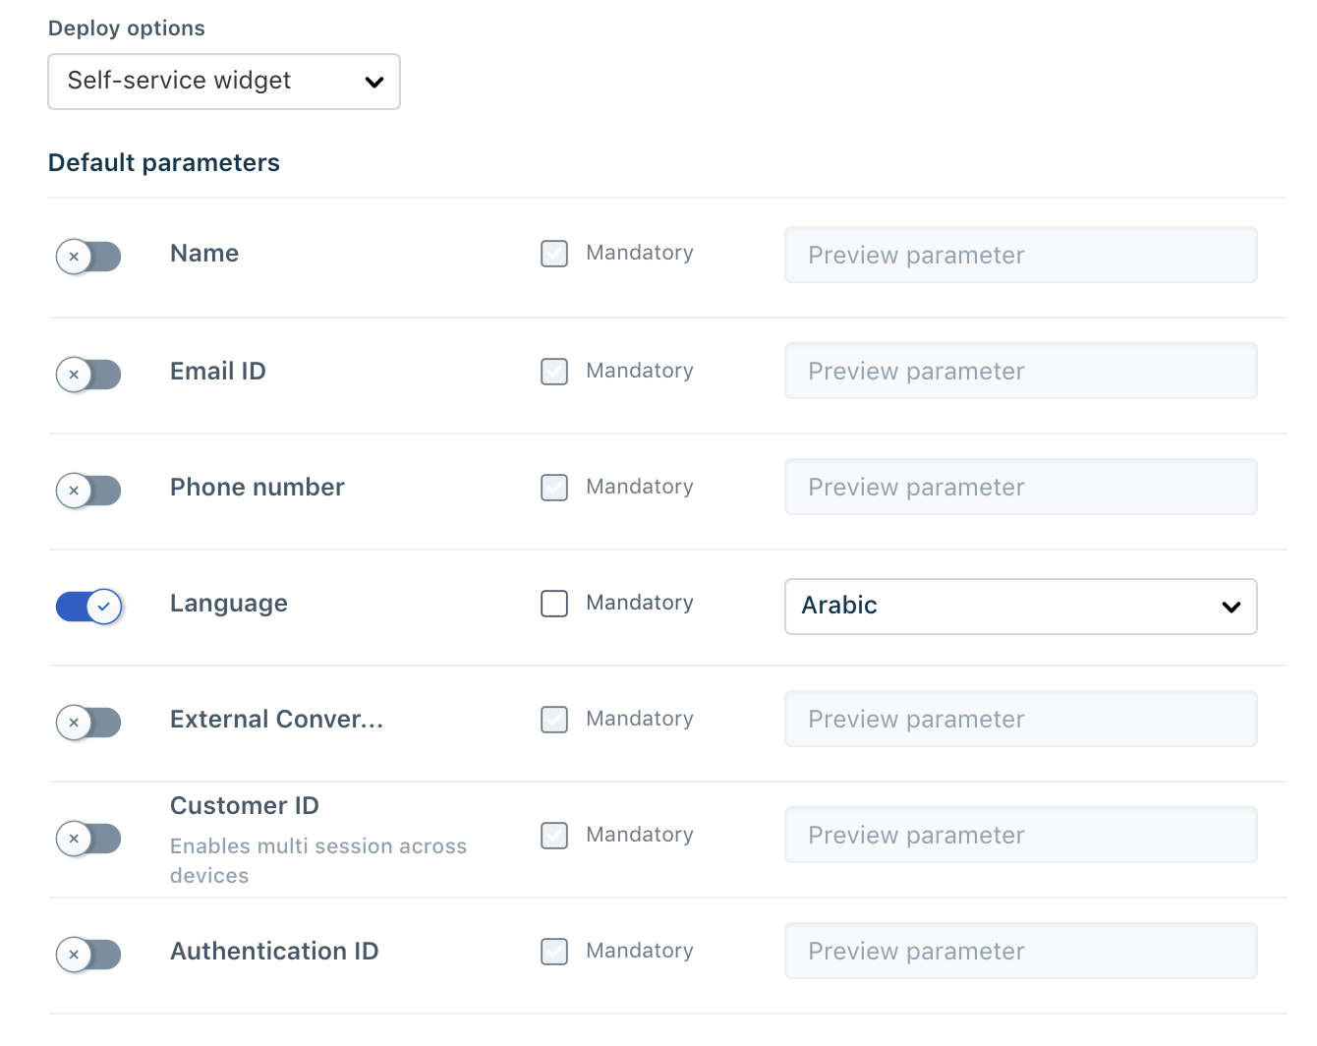
Task: Focus the Email ID preview parameter field
Action: coord(1020,372)
